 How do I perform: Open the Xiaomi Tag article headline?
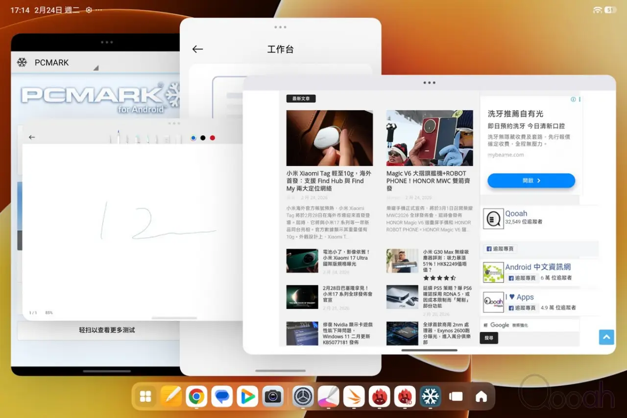329,181
